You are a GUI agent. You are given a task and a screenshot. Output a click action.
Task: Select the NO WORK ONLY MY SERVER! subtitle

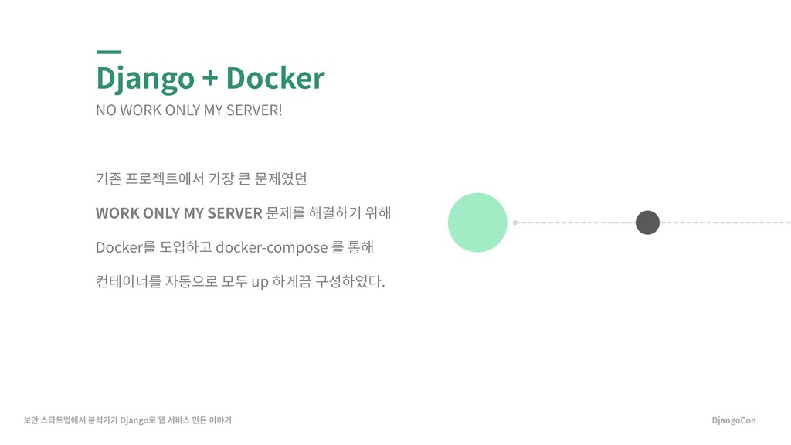point(189,110)
